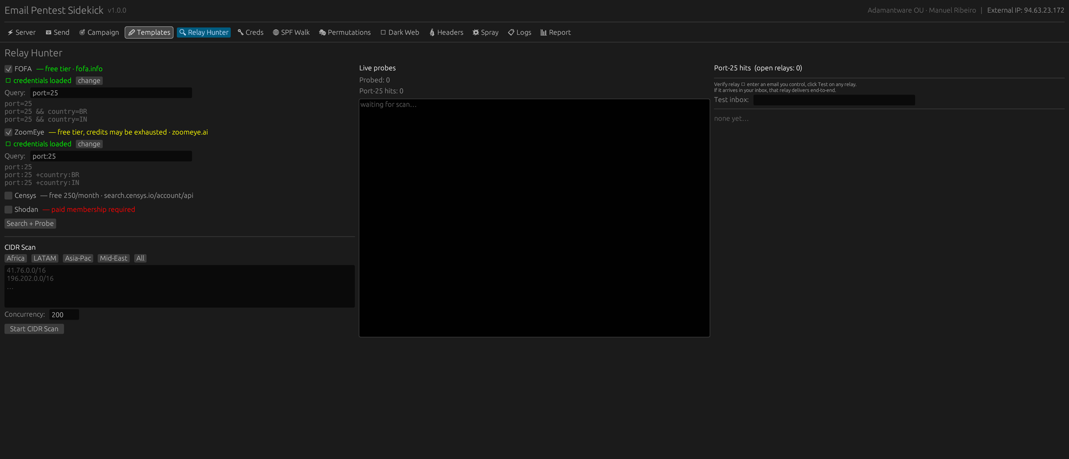Screen dimensions: 1069x459
Task: Select the Africa CIDR preset
Action: coord(16,258)
